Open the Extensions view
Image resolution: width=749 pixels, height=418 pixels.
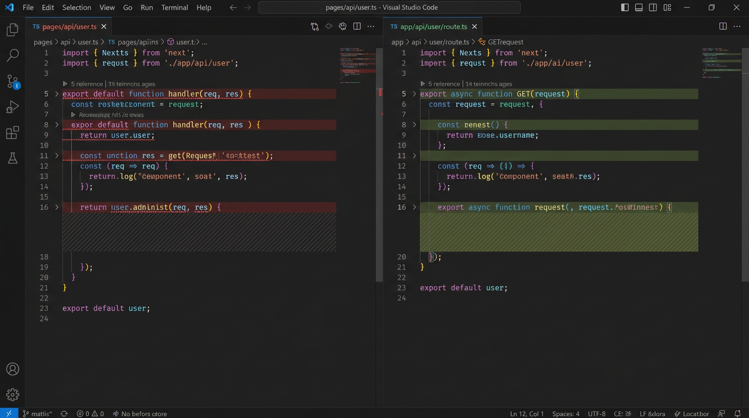pyautogui.click(x=13, y=133)
